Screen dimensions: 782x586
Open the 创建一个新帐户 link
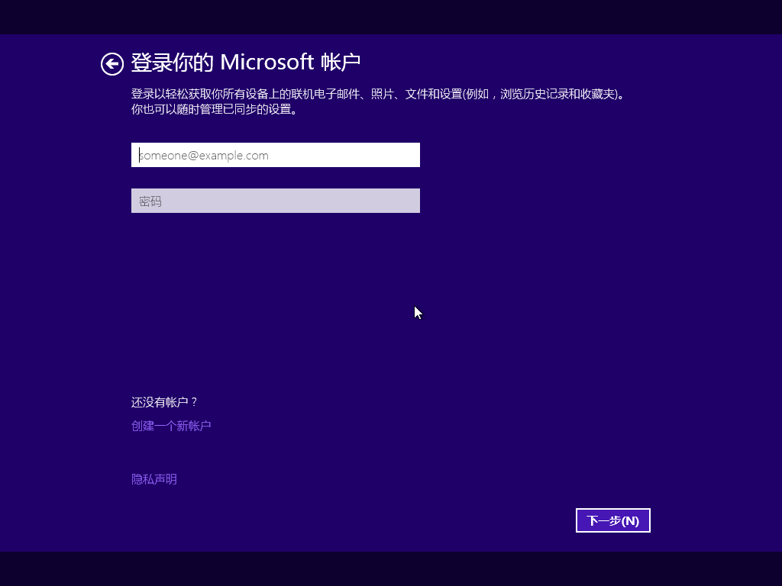(x=171, y=426)
